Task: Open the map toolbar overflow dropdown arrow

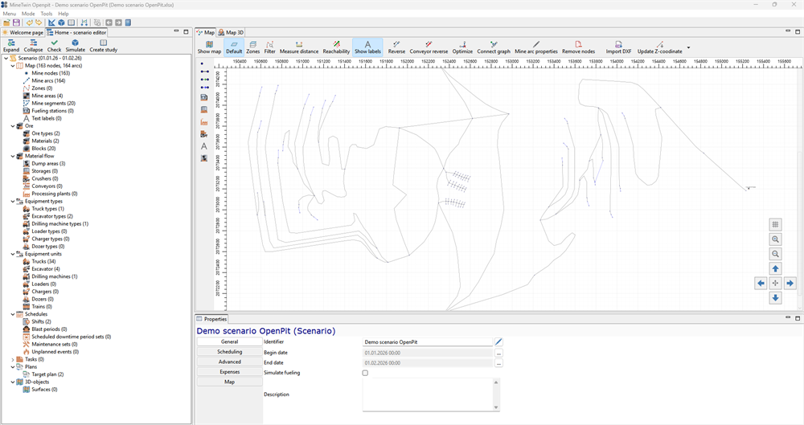Action: (x=689, y=47)
